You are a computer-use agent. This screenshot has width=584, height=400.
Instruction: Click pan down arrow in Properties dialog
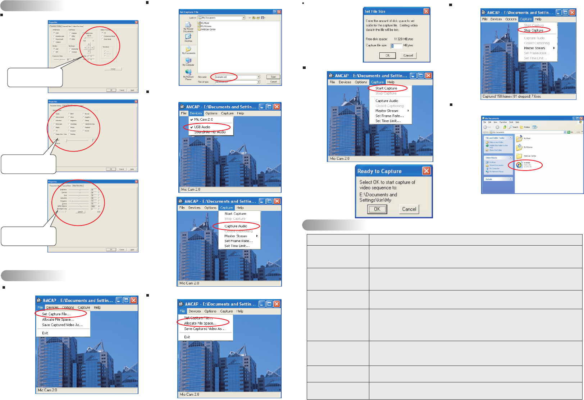coord(89,51)
